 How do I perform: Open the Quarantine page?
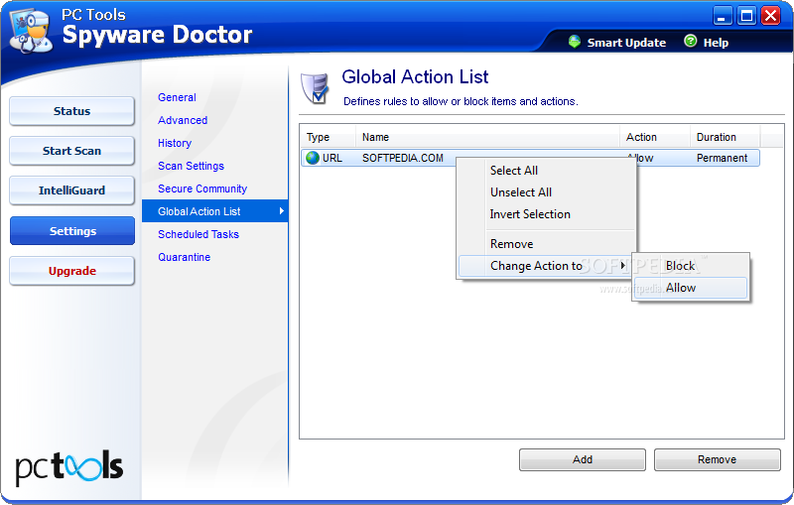[x=184, y=257]
